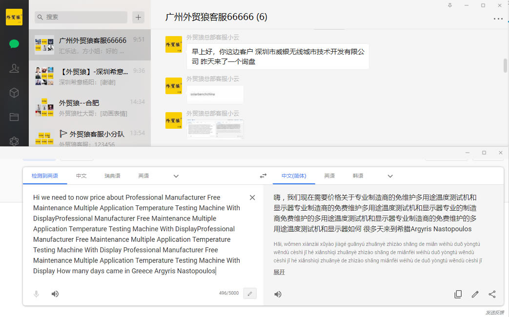
Task: Click the plus button beside search
Action: (139, 17)
